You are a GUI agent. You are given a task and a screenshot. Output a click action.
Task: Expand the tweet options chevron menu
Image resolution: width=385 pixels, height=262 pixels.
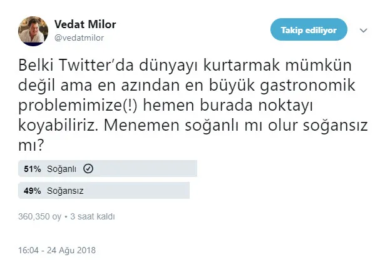[x=363, y=30]
